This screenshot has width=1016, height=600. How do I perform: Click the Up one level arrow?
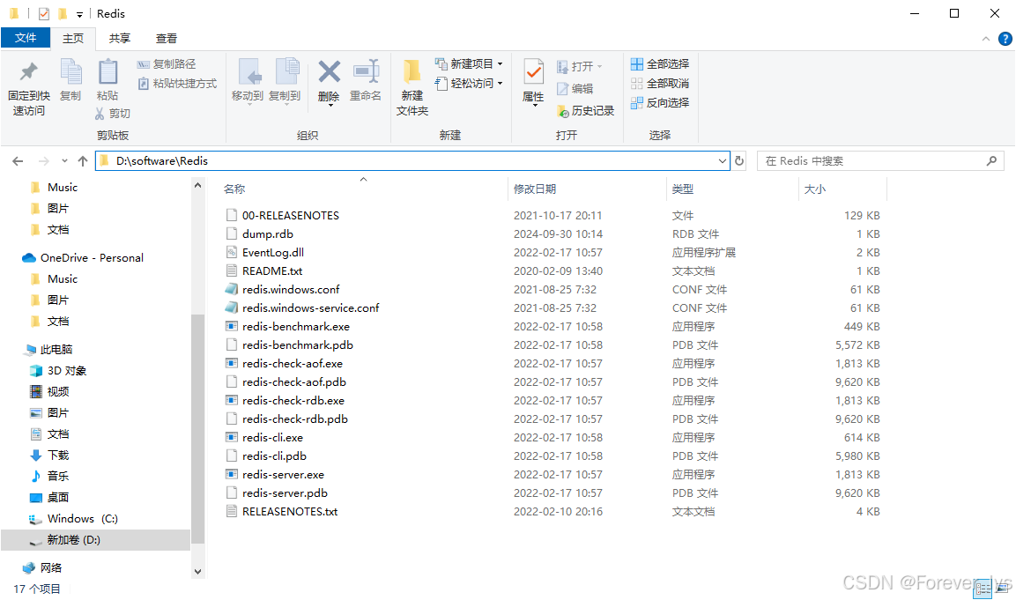pos(83,160)
